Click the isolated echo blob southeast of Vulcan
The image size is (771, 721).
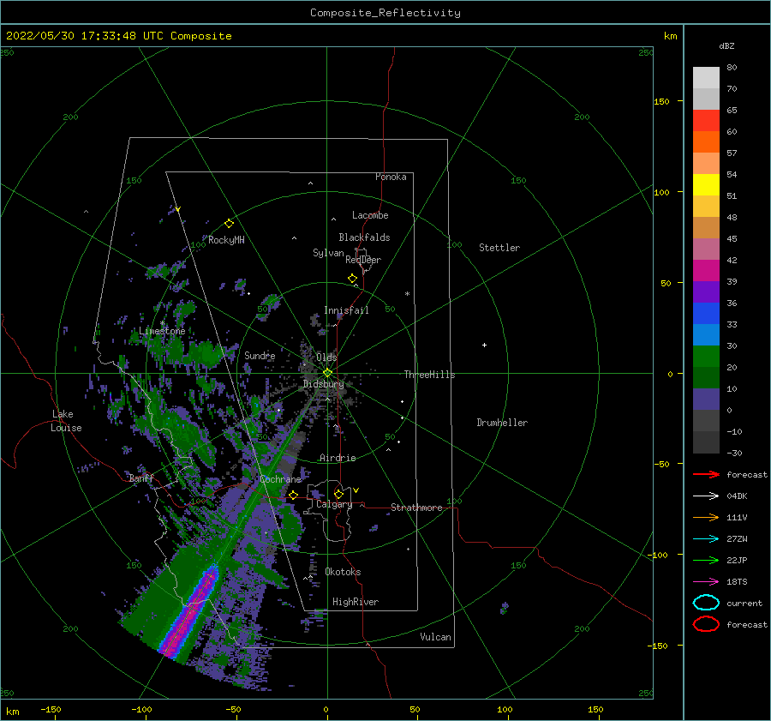(505, 607)
